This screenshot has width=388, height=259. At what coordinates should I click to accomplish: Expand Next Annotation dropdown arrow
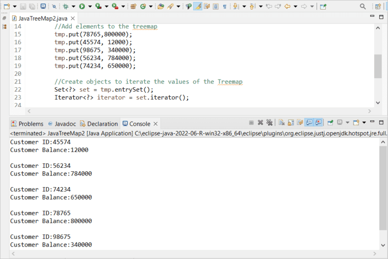click(244, 6)
